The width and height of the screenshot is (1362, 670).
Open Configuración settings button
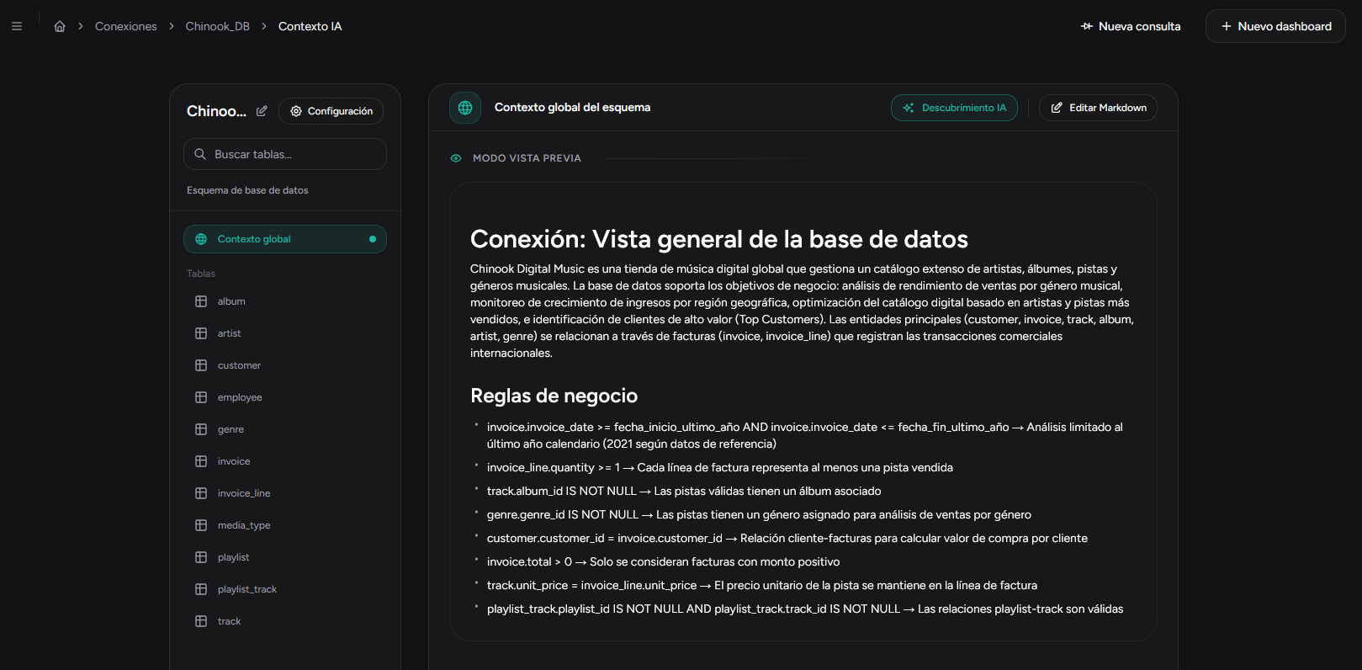(331, 111)
